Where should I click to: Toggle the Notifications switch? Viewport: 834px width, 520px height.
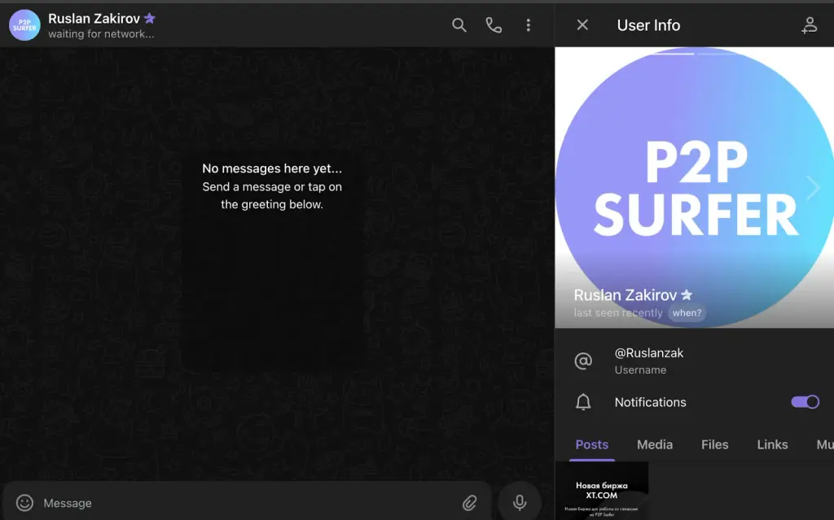[805, 402]
